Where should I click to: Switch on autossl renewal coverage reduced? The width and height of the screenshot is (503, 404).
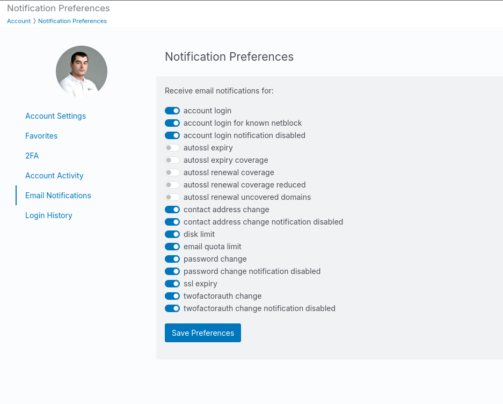(172, 185)
